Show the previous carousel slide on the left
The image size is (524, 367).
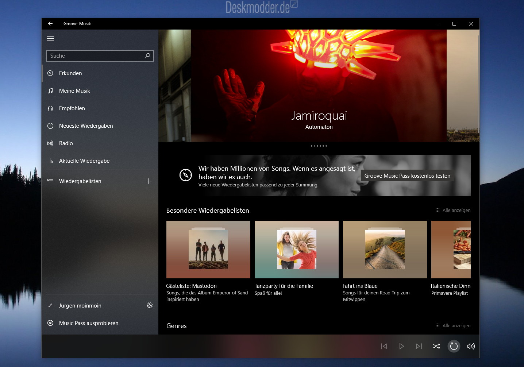tap(175, 86)
